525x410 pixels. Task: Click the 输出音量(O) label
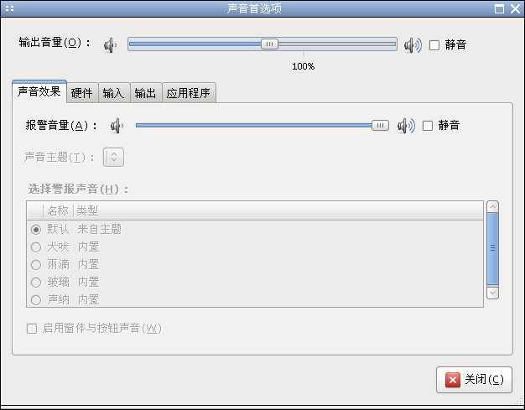pyautogui.click(x=55, y=43)
